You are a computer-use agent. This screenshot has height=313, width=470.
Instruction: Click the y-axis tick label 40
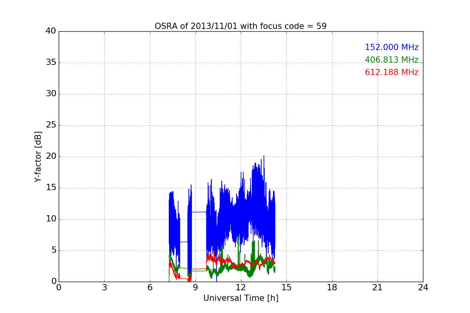(51, 31)
